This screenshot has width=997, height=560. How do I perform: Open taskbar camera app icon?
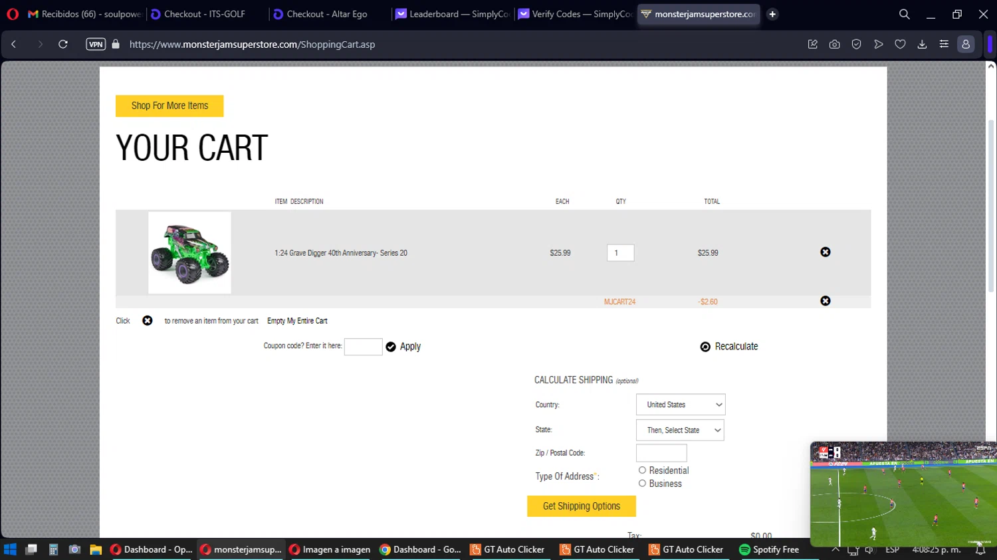(74, 549)
